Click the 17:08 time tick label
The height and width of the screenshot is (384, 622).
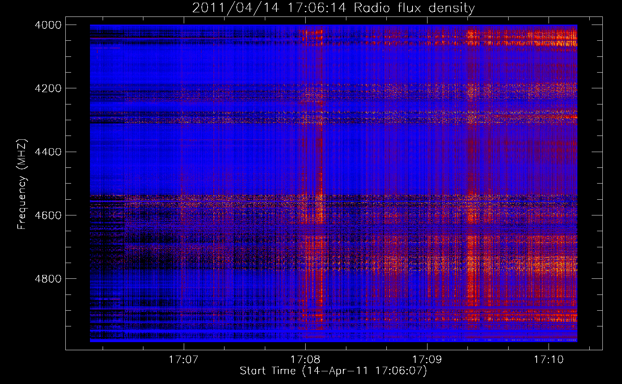[305, 359]
